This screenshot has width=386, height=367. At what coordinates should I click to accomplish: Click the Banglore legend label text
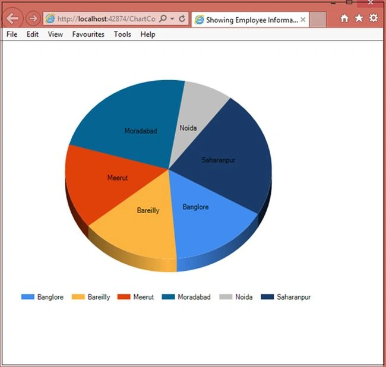click(x=50, y=297)
